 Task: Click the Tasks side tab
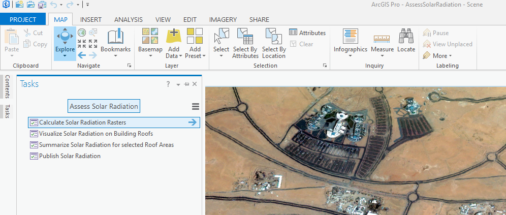pyautogui.click(x=7, y=111)
